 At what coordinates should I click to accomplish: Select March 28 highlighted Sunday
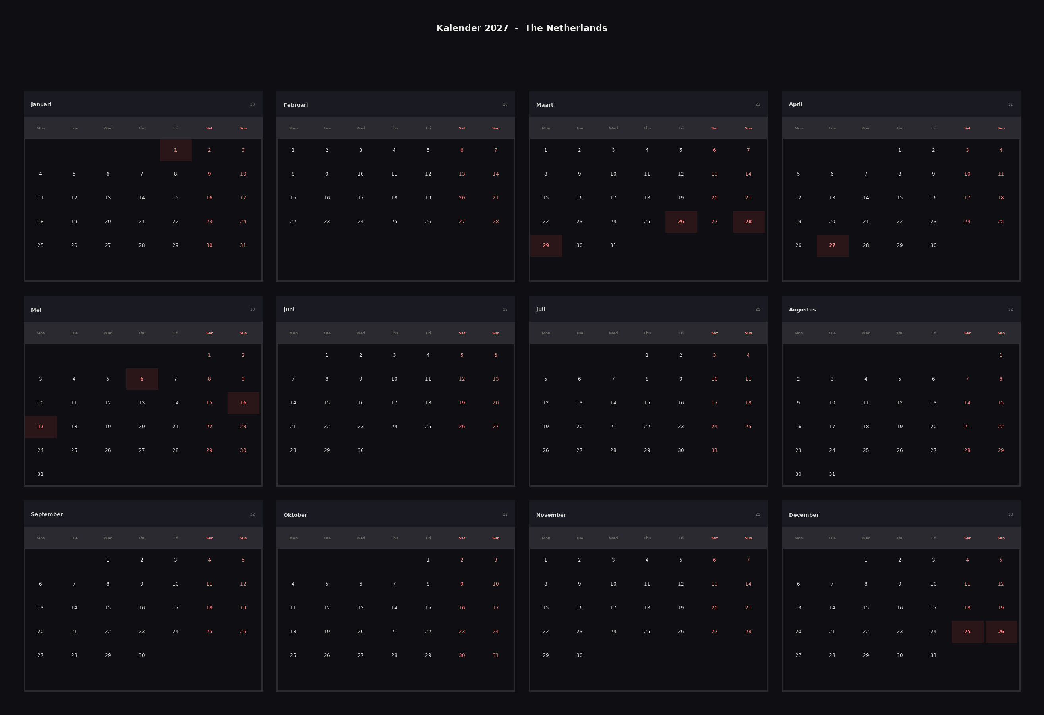tap(748, 221)
